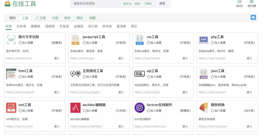Select the 工具 tab
This screenshot has height=135, width=272.
click(25, 18)
